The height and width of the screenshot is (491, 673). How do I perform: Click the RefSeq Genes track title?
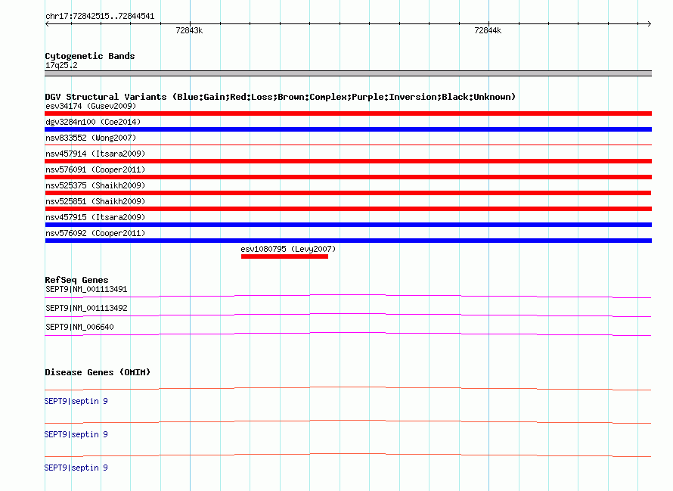76,280
